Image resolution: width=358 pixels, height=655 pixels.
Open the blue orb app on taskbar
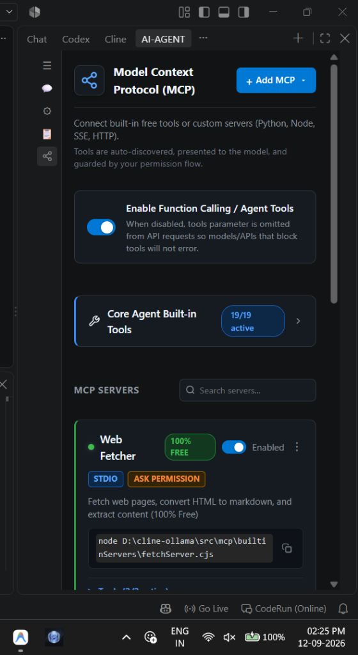pyautogui.click(x=54, y=637)
